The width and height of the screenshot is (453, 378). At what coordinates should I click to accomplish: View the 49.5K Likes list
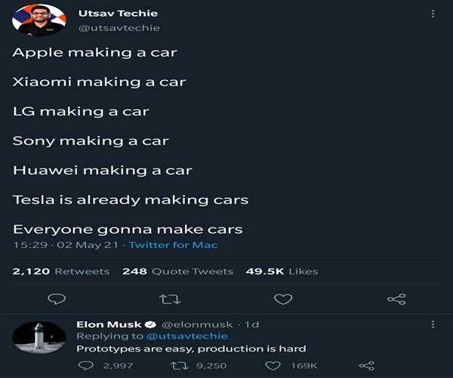(x=282, y=271)
